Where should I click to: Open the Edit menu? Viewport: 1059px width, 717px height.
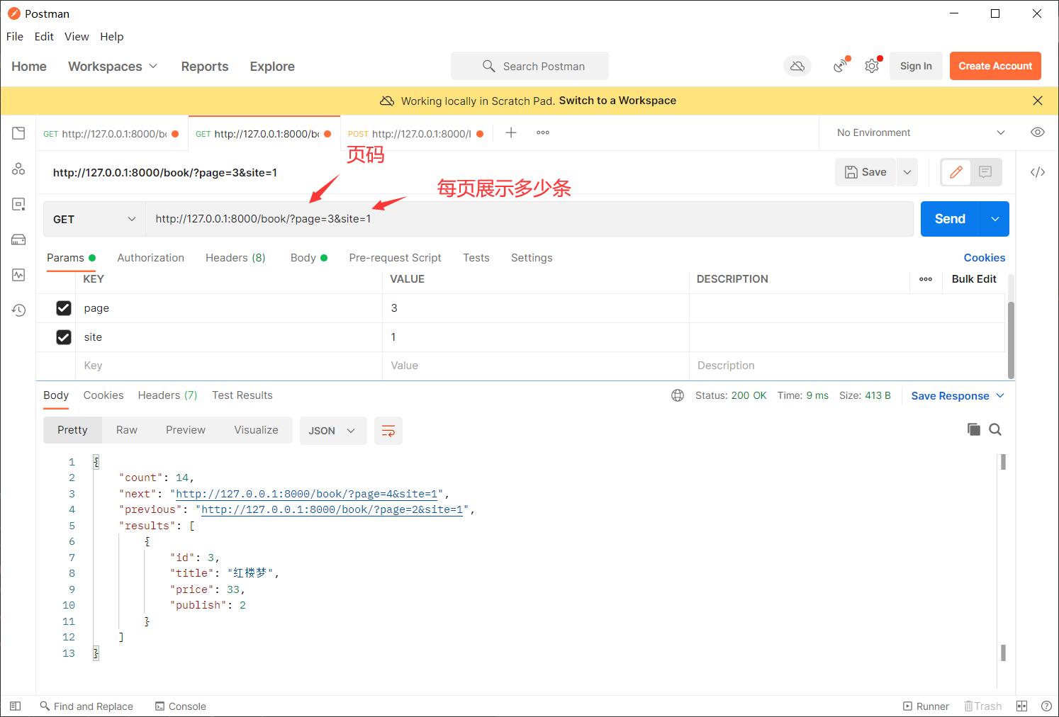pos(44,36)
